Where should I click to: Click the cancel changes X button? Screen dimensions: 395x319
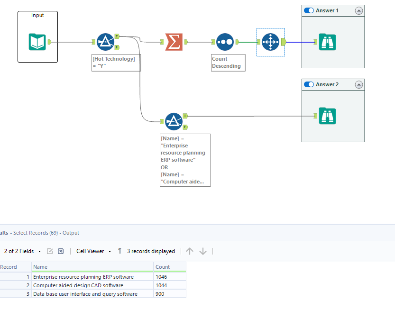[x=61, y=251]
